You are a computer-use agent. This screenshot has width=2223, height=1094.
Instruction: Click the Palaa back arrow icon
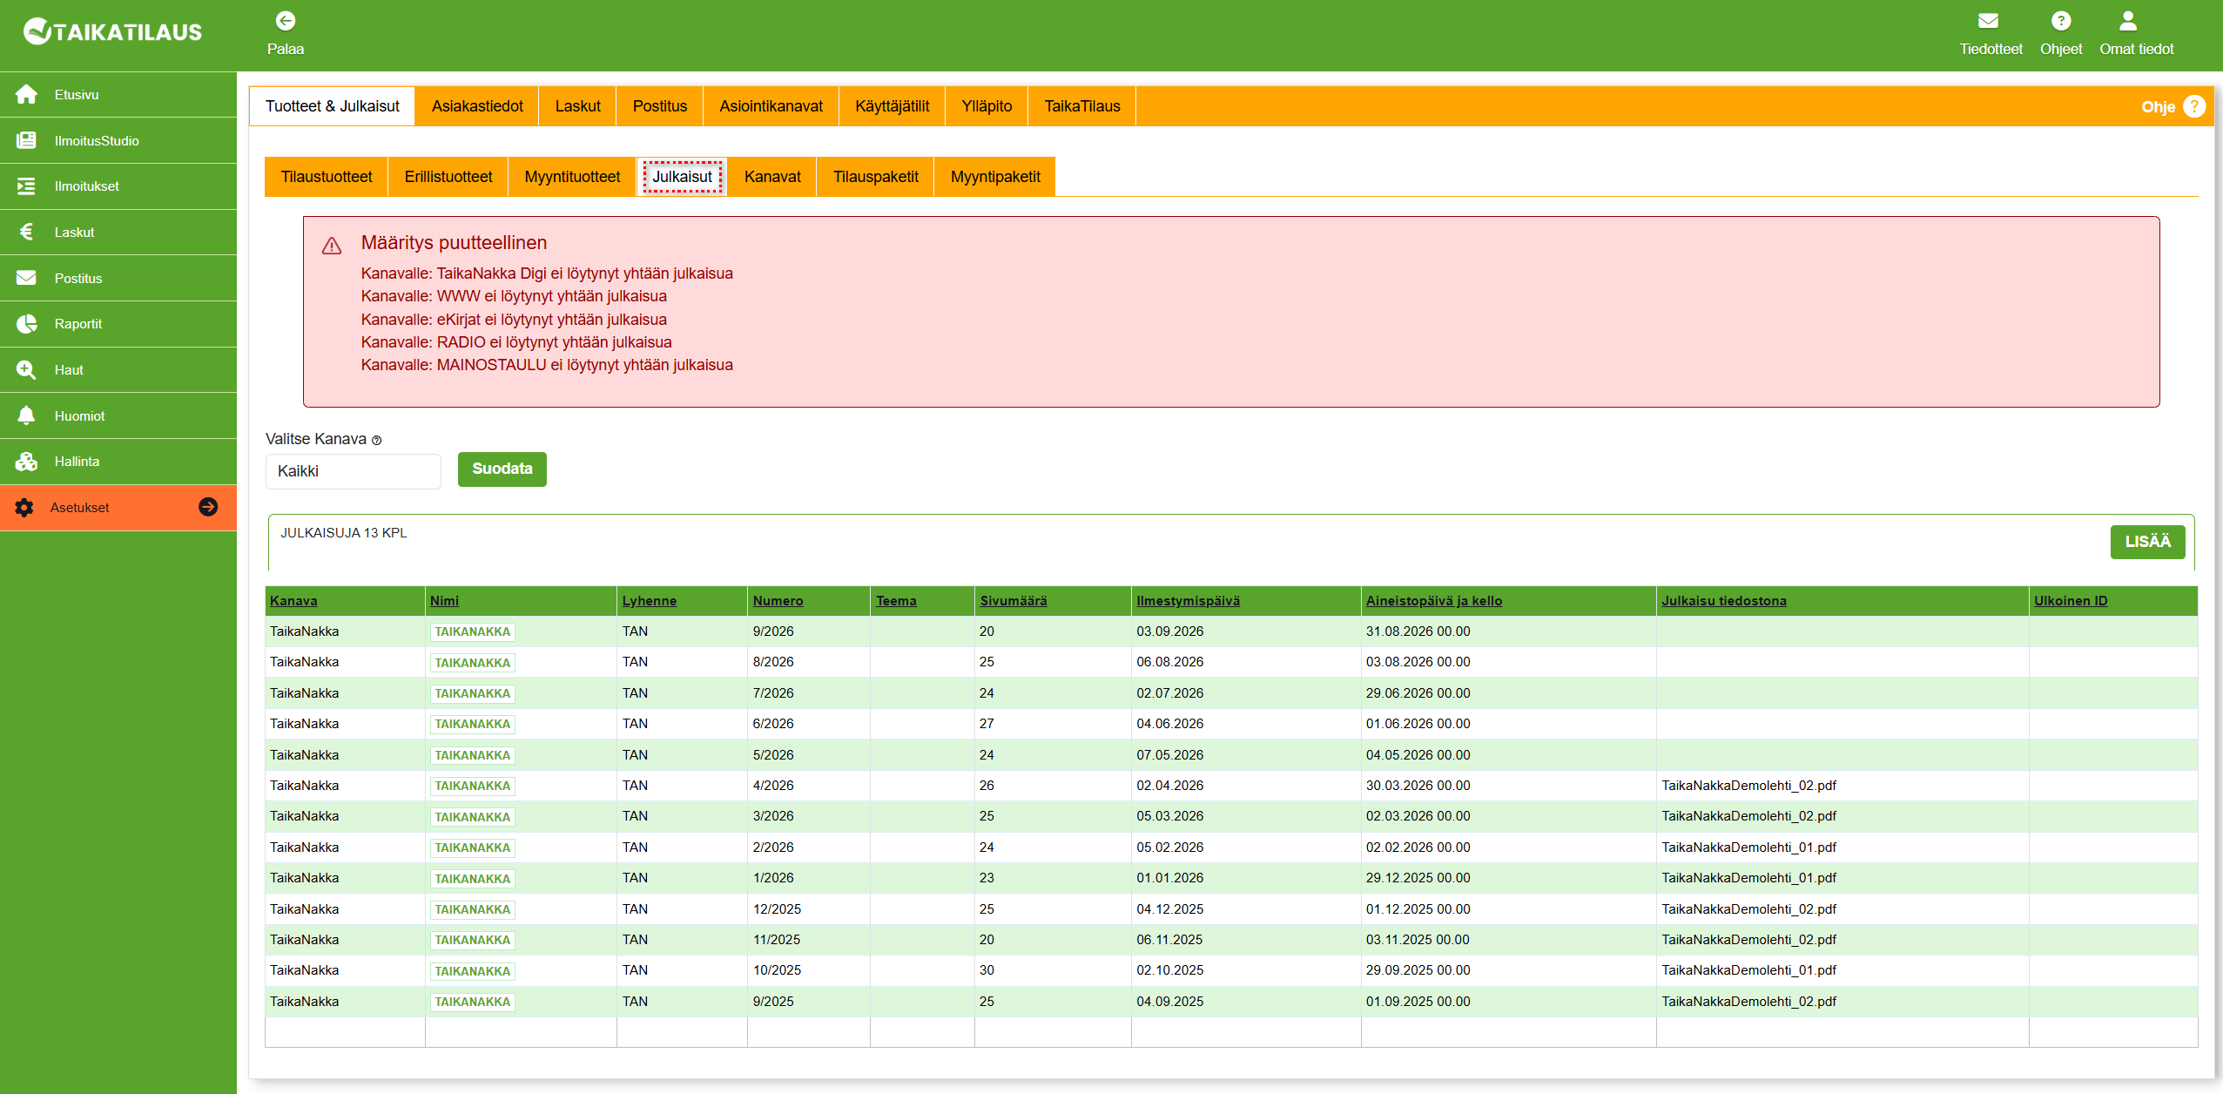285,21
